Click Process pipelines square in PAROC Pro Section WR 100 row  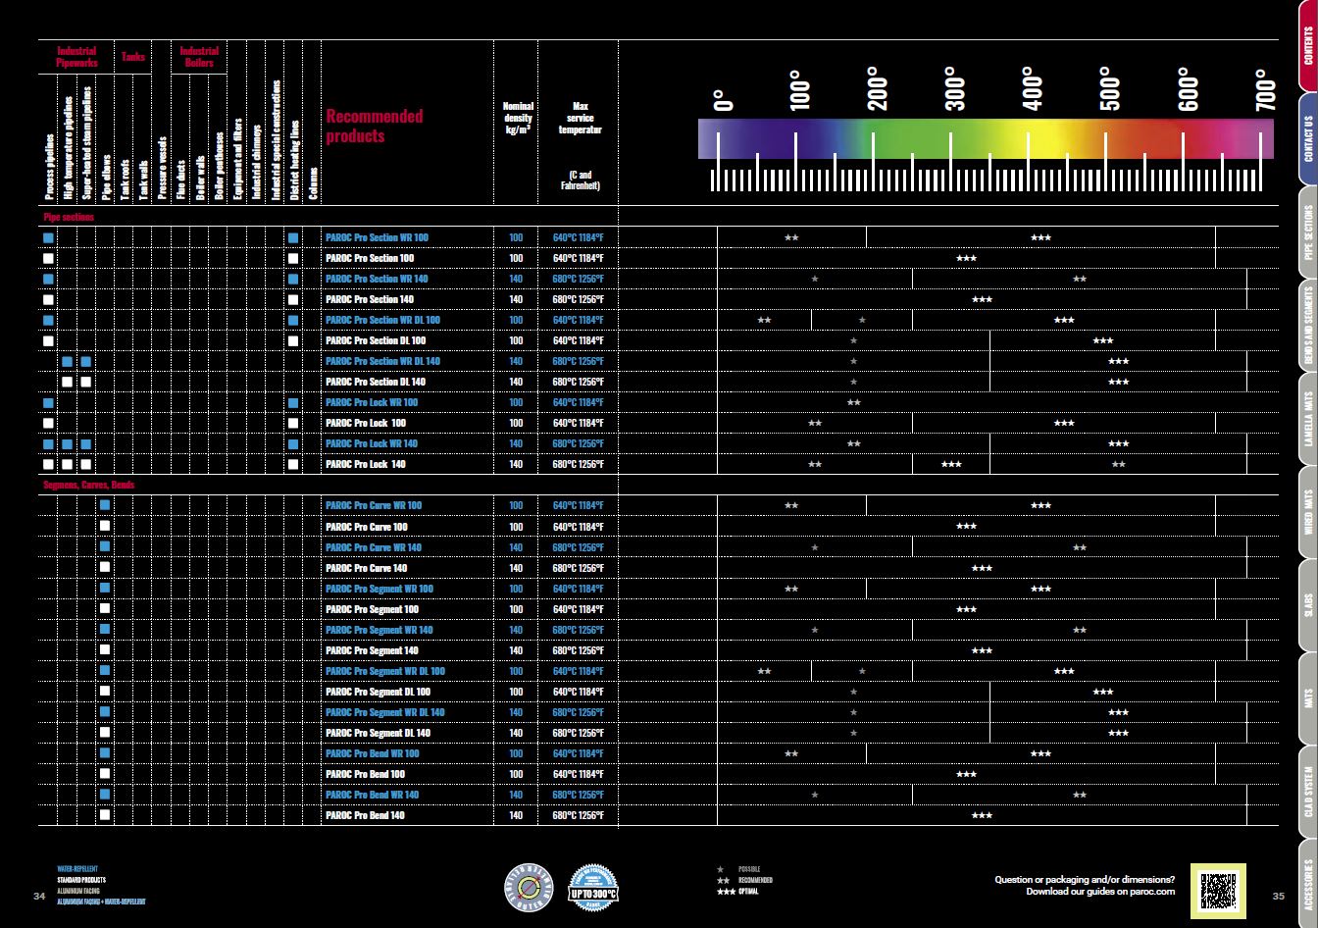point(48,237)
